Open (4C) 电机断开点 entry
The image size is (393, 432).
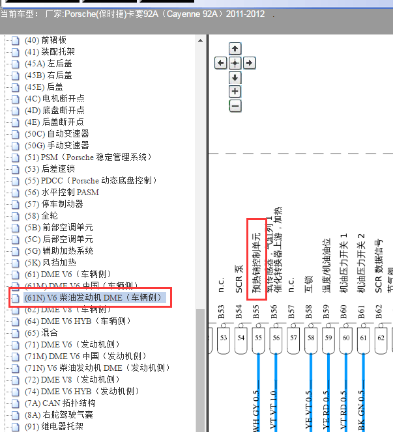click(x=54, y=99)
